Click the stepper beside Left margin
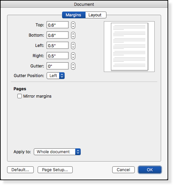This screenshot has height=185, width=173. [x=73, y=46]
